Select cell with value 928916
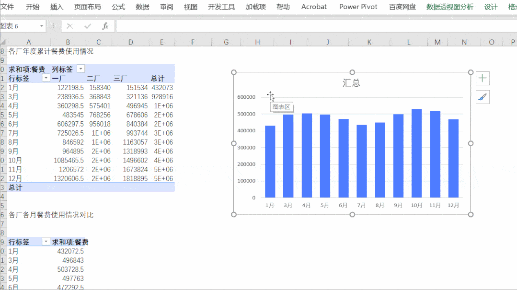 [x=162, y=97]
